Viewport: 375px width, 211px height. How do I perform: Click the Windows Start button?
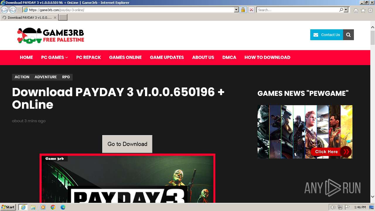(x=8, y=207)
